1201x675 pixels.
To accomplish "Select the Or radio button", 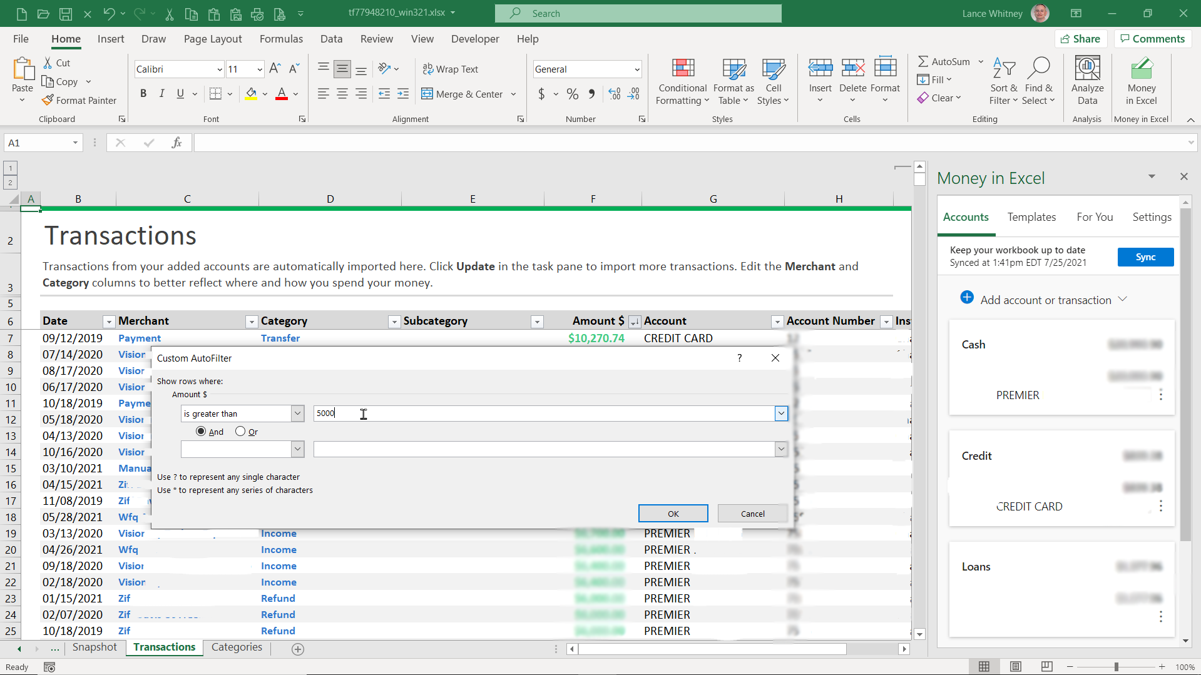I will [240, 431].
